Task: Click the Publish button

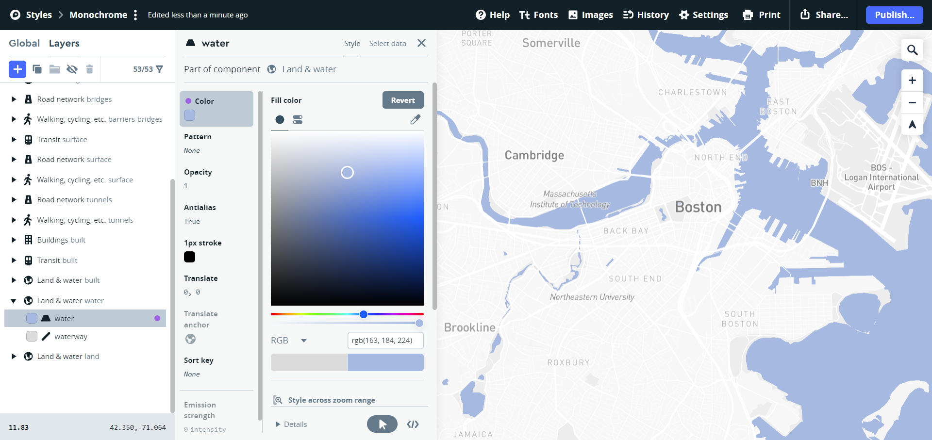Action: click(894, 15)
